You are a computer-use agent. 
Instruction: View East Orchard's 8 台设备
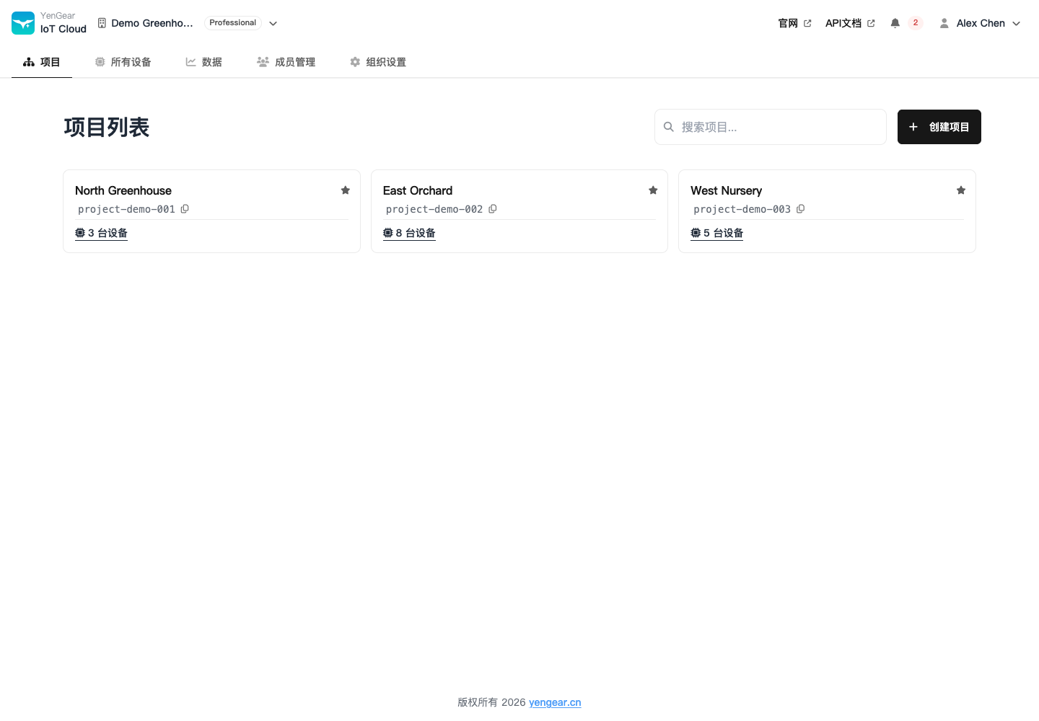(409, 233)
